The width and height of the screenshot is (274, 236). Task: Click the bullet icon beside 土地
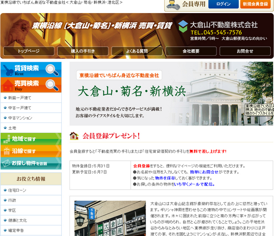click(x=5, y=128)
